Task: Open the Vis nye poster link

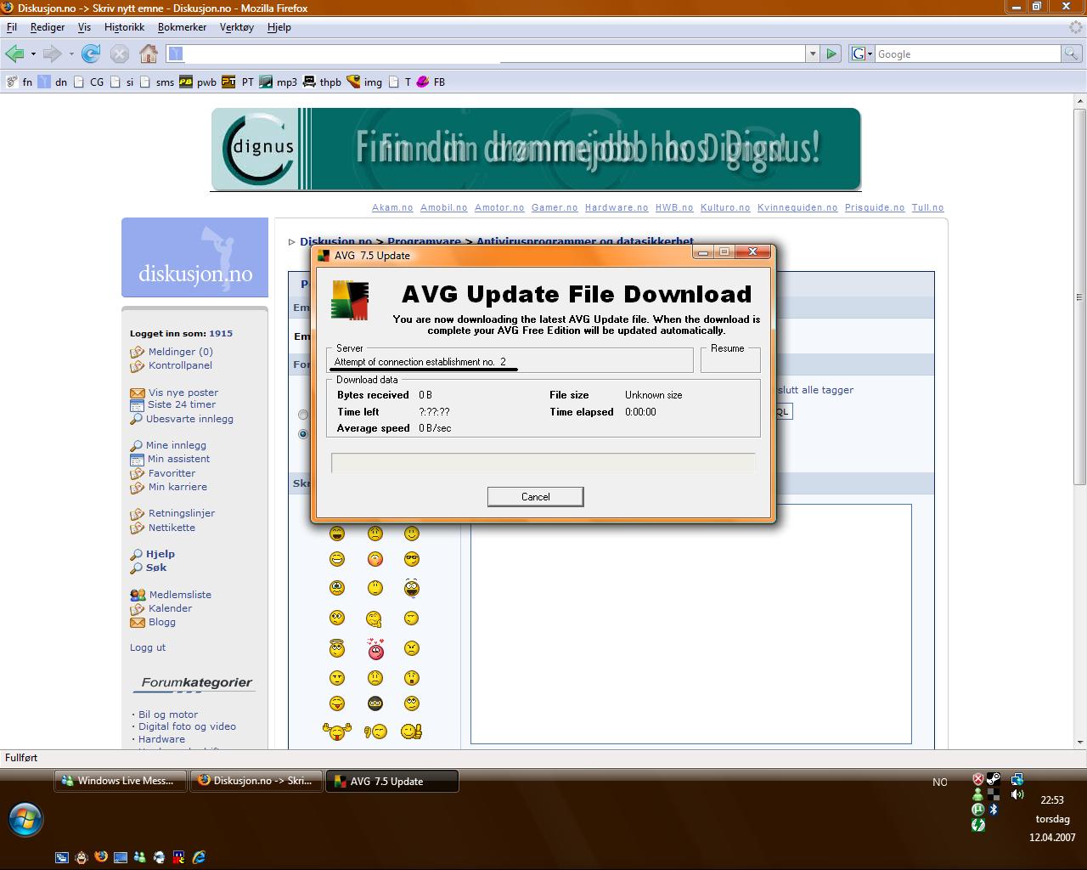Action: tap(183, 393)
